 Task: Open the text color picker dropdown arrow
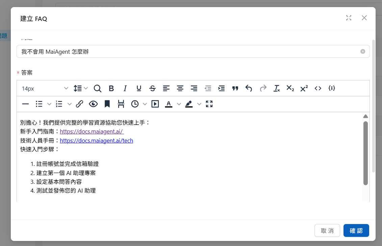pos(179,104)
